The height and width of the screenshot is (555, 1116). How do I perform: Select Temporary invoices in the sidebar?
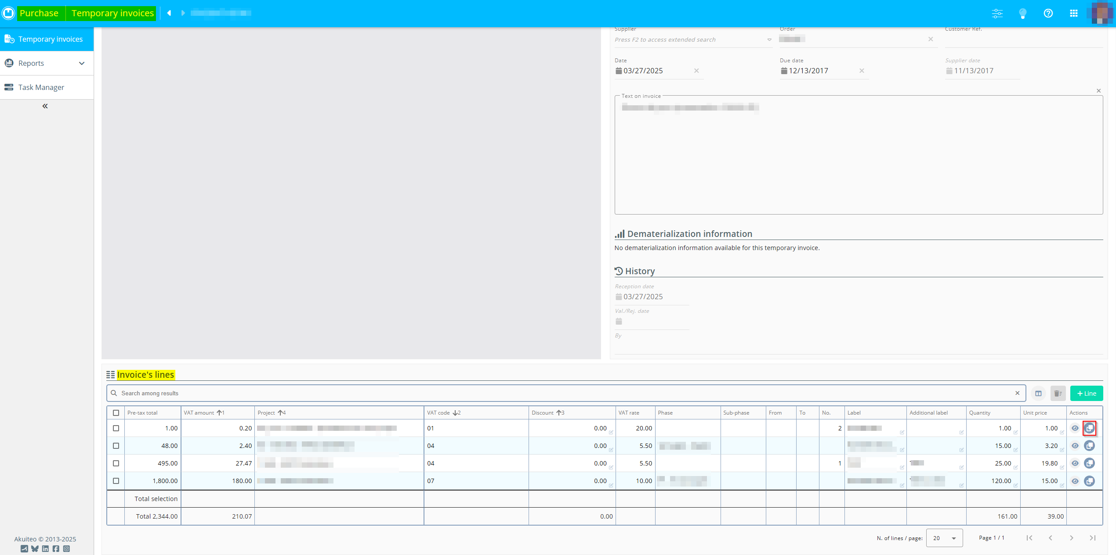click(x=50, y=39)
